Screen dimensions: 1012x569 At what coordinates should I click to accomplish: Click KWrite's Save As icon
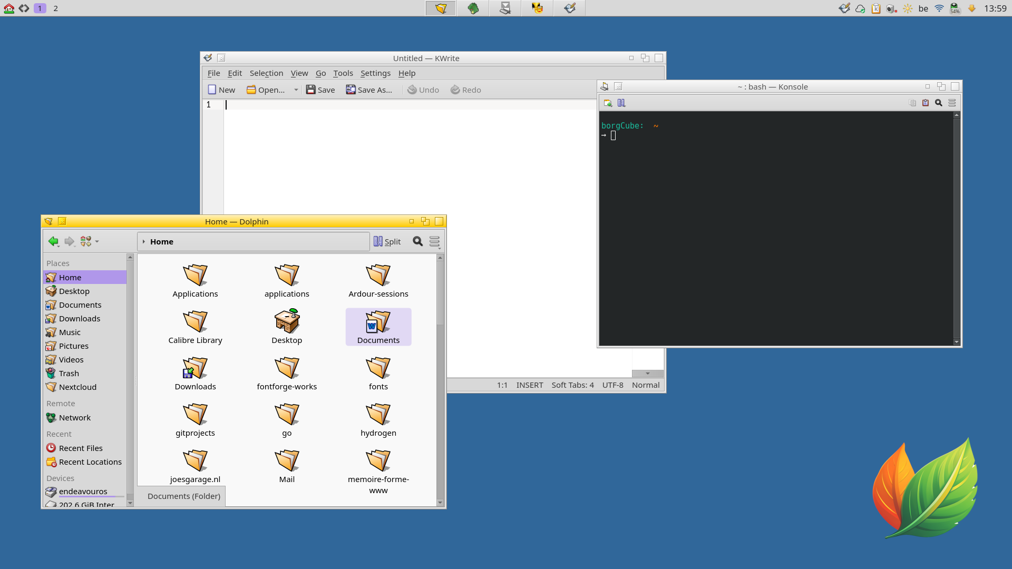(351, 90)
